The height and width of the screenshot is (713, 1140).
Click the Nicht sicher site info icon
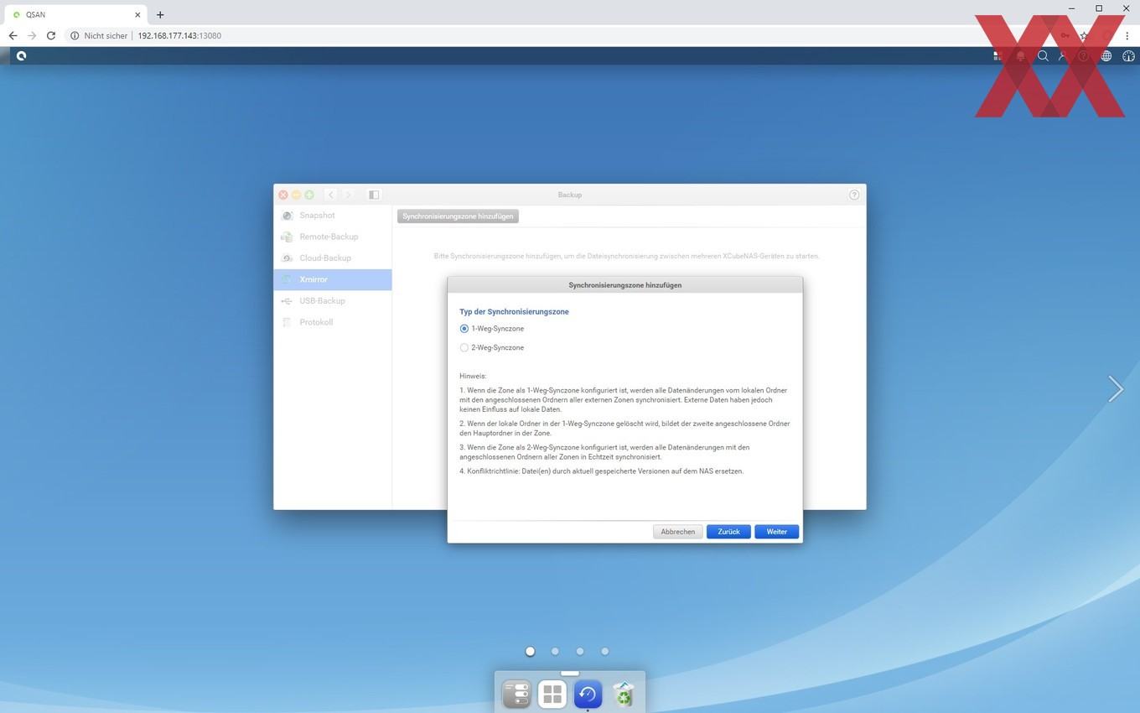[x=75, y=36]
